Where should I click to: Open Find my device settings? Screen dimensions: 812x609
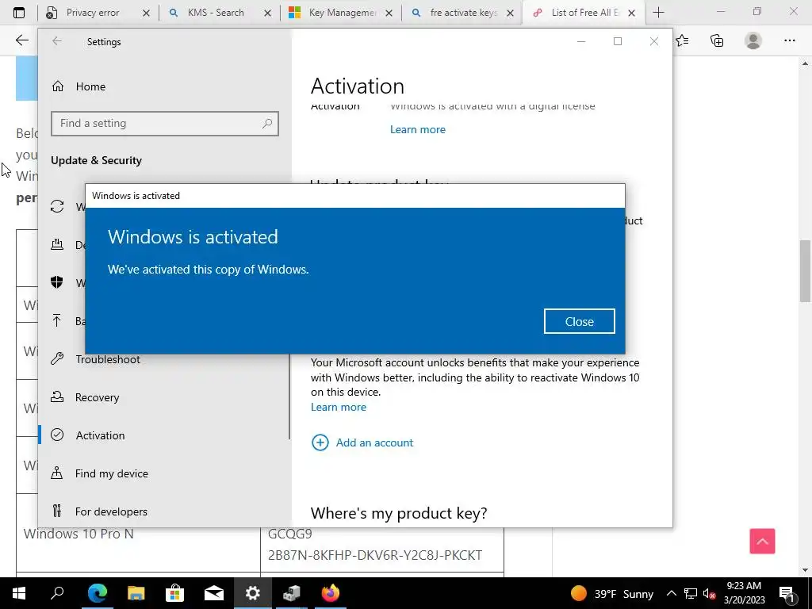(111, 473)
